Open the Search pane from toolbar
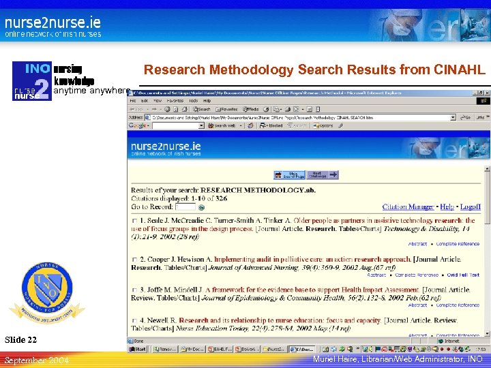 202,109
